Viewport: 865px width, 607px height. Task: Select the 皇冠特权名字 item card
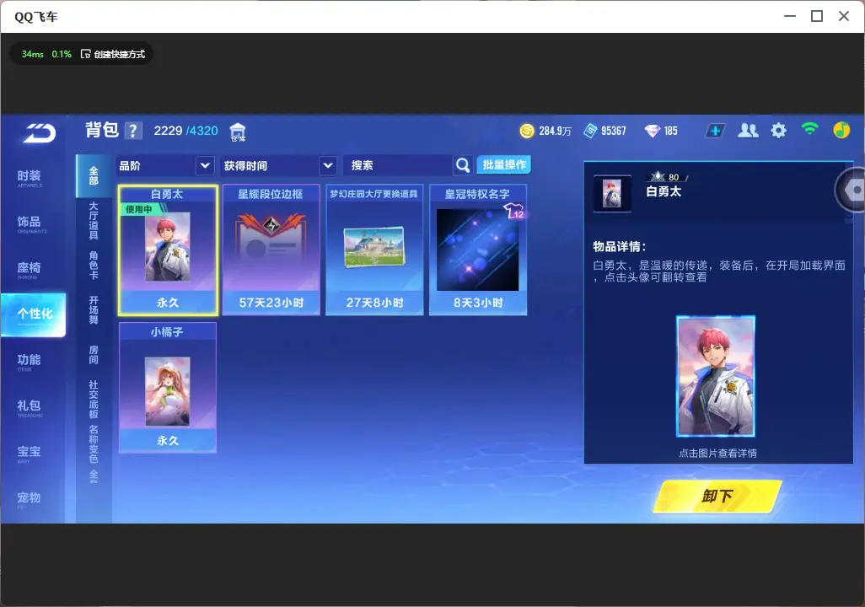pyautogui.click(x=478, y=250)
